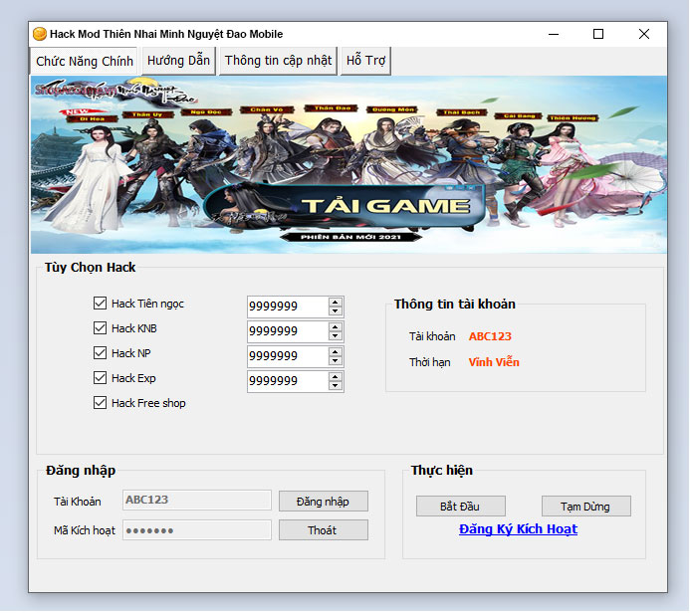
Task: Toggle Hack Exp checkbox
Action: coord(100,378)
